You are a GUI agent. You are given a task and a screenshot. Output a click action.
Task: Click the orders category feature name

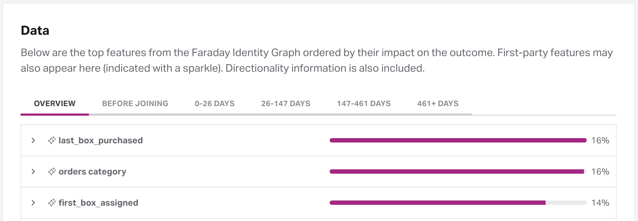click(x=92, y=171)
